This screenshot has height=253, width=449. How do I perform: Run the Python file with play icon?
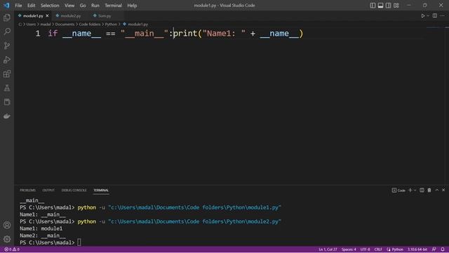click(422, 15)
